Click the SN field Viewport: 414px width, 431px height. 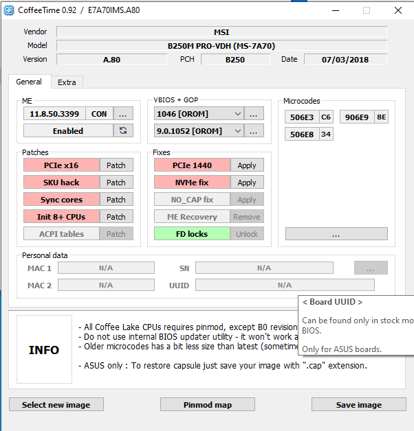(x=264, y=268)
